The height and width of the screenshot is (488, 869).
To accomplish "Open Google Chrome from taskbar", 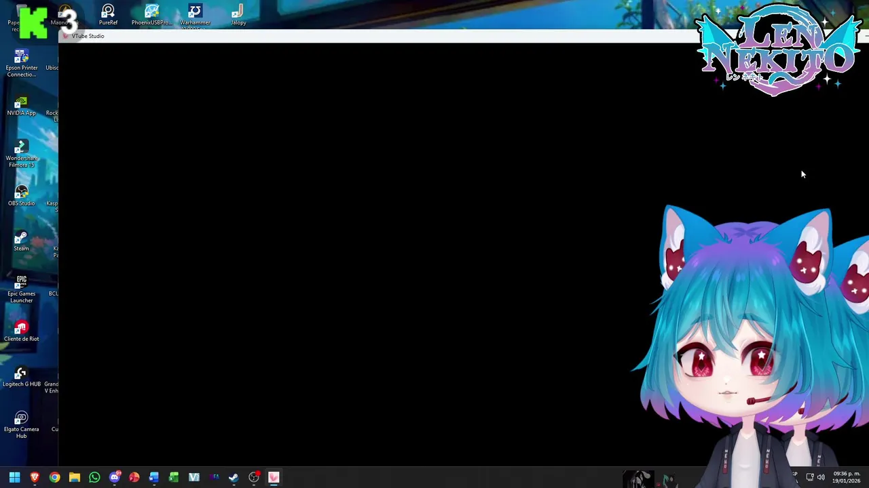I will click(x=54, y=477).
